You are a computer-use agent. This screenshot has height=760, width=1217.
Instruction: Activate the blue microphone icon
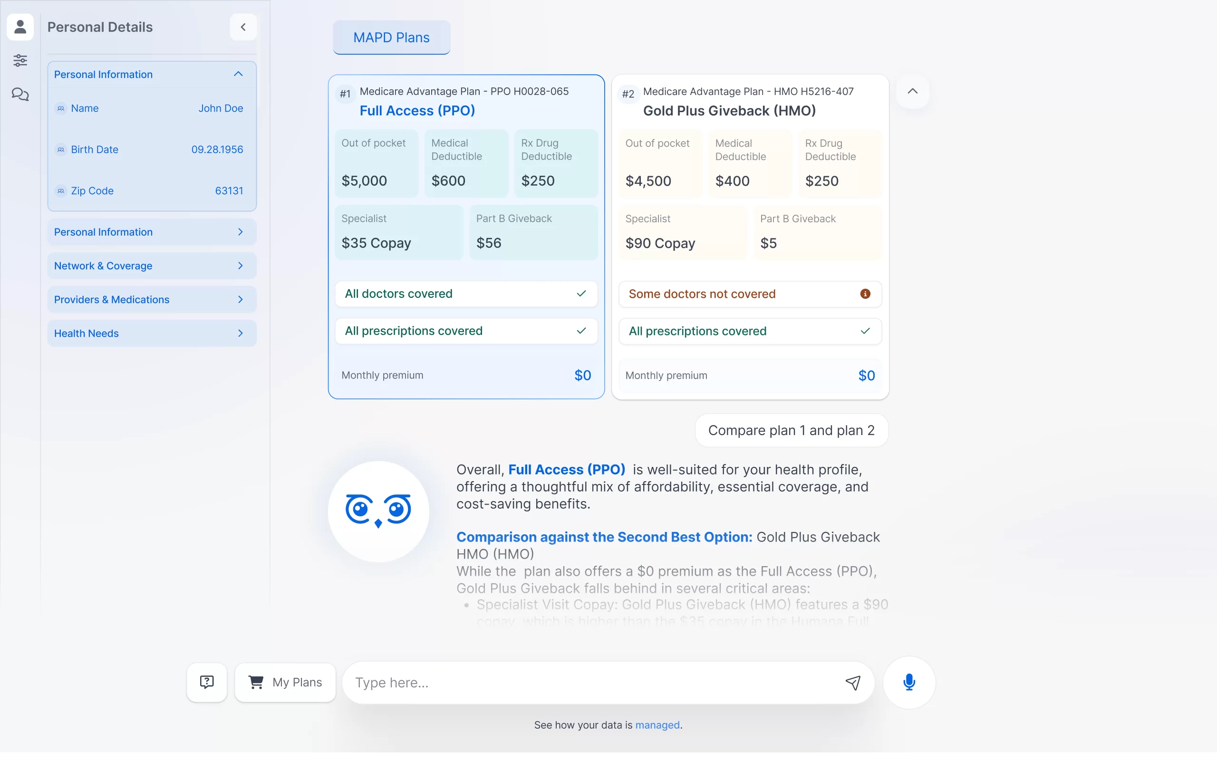pyautogui.click(x=909, y=682)
